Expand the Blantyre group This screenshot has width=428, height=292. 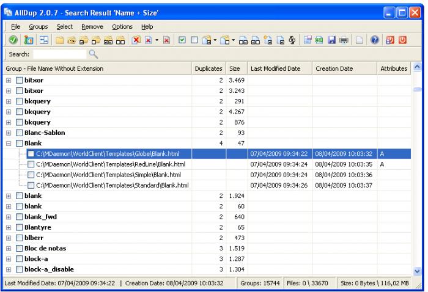pyautogui.click(x=9, y=227)
